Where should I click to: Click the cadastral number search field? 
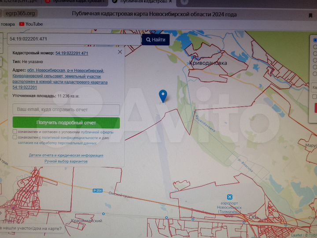click(x=73, y=40)
